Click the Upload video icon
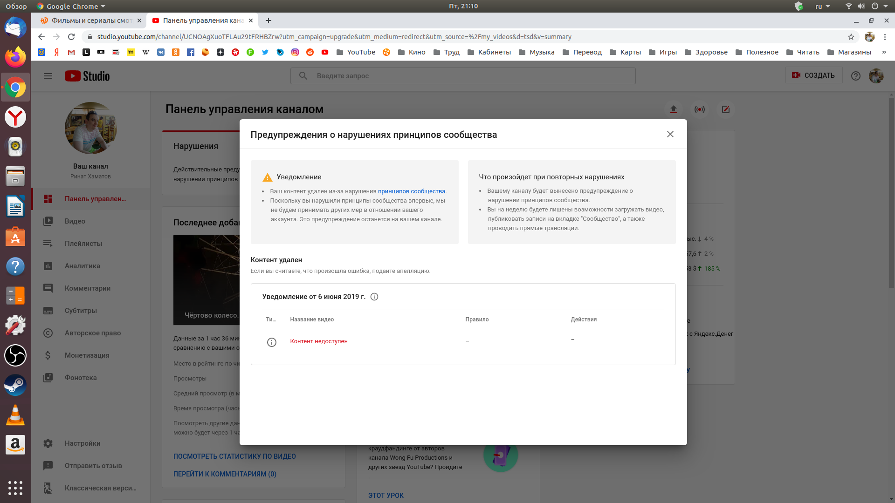 [x=674, y=109]
